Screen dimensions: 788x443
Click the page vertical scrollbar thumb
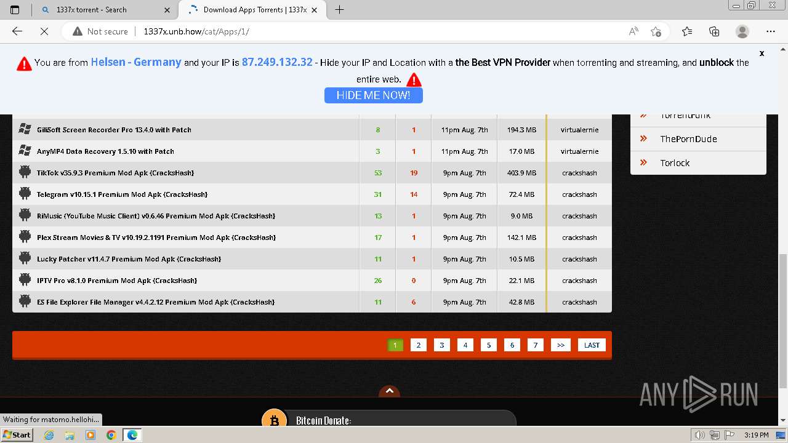(x=783, y=321)
